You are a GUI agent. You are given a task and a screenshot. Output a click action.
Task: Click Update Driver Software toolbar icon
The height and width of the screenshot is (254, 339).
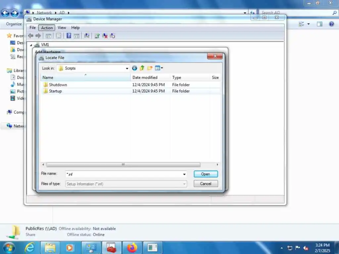[x=97, y=36]
